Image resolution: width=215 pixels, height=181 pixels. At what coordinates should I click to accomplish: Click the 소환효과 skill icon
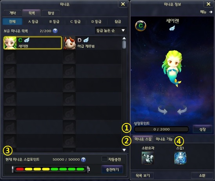(148, 158)
